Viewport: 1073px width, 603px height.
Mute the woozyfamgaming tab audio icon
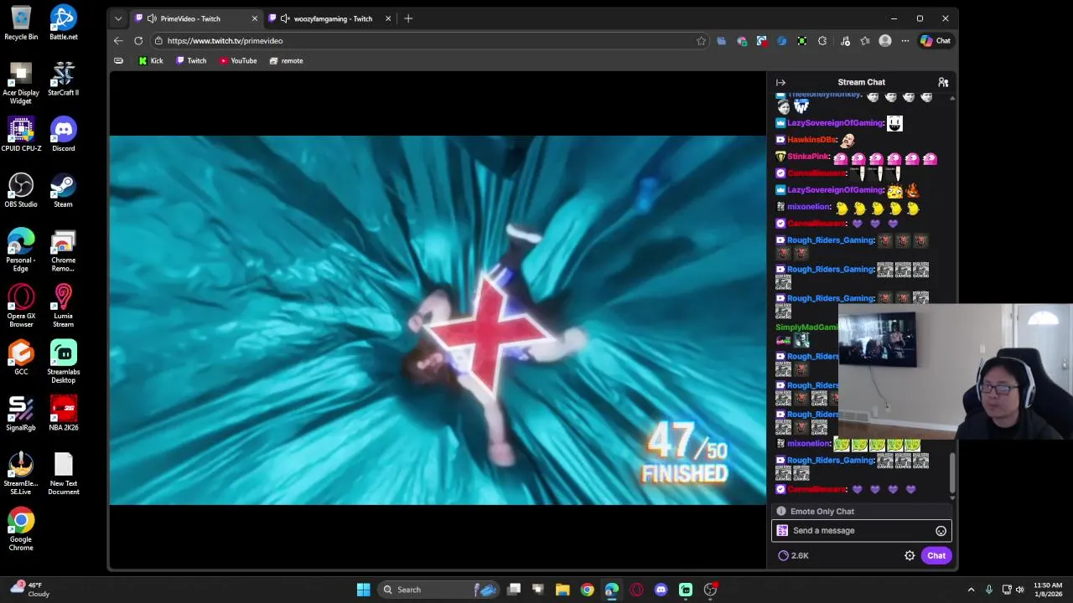(x=285, y=18)
